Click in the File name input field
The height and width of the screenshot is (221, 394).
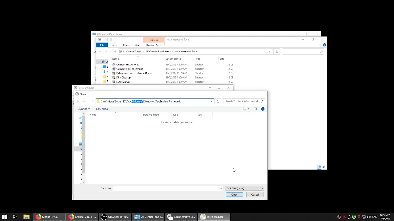point(168,188)
